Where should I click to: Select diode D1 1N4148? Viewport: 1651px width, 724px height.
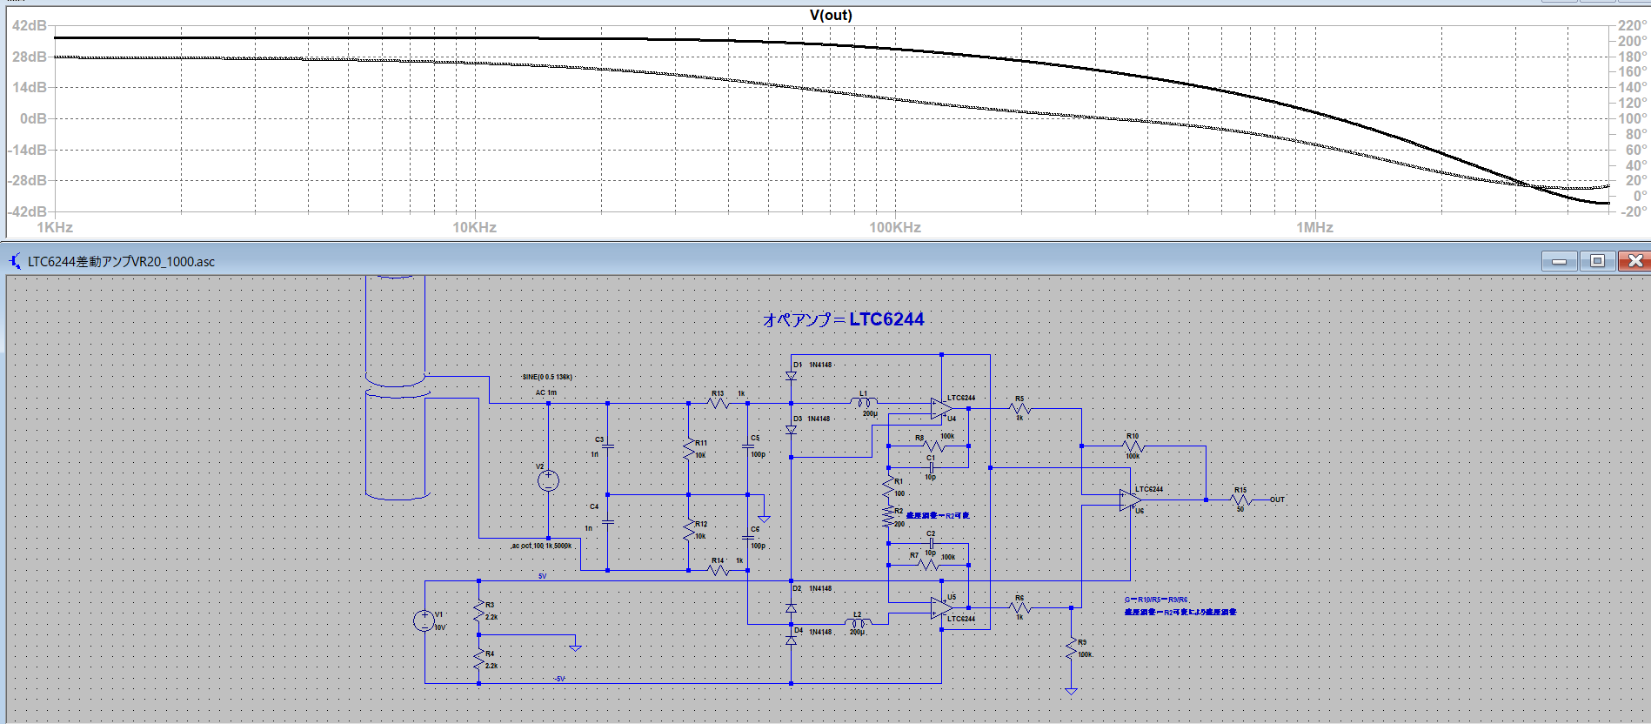pos(791,376)
